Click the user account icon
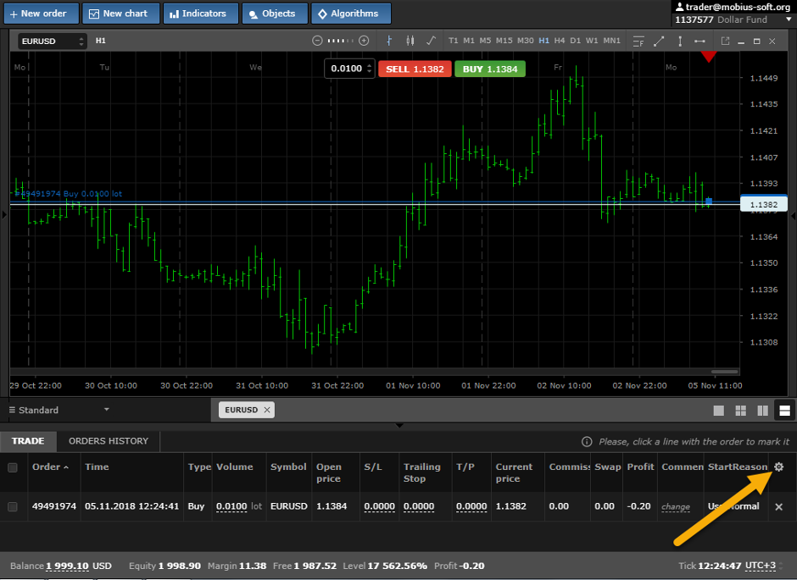 point(679,7)
